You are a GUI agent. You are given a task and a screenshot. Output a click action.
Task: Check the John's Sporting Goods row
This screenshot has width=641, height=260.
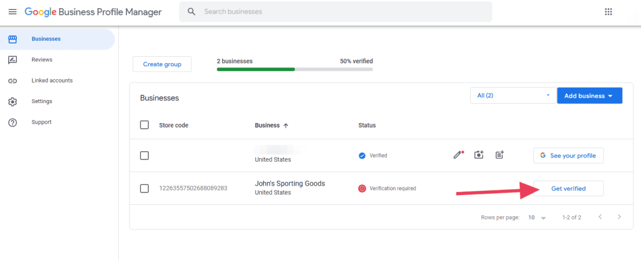(145, 189)
